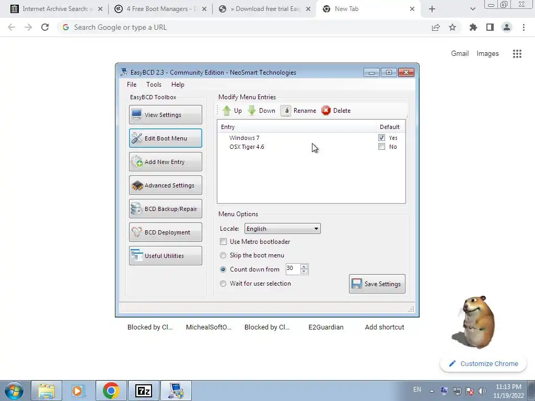Open EasyBCD Help menu

(x=178, y=85)
